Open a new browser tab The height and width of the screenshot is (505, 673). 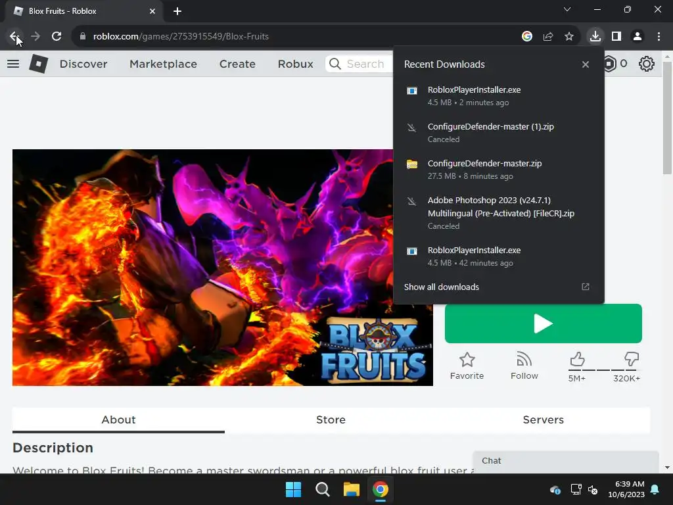click(177, 11)
